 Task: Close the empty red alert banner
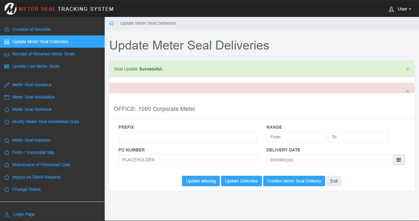click(407, 91)
